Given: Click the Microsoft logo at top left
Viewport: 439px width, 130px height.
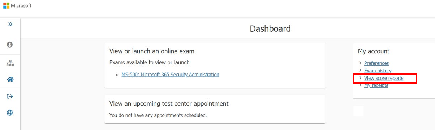Looking at the screenshot, I should [17, 6].
